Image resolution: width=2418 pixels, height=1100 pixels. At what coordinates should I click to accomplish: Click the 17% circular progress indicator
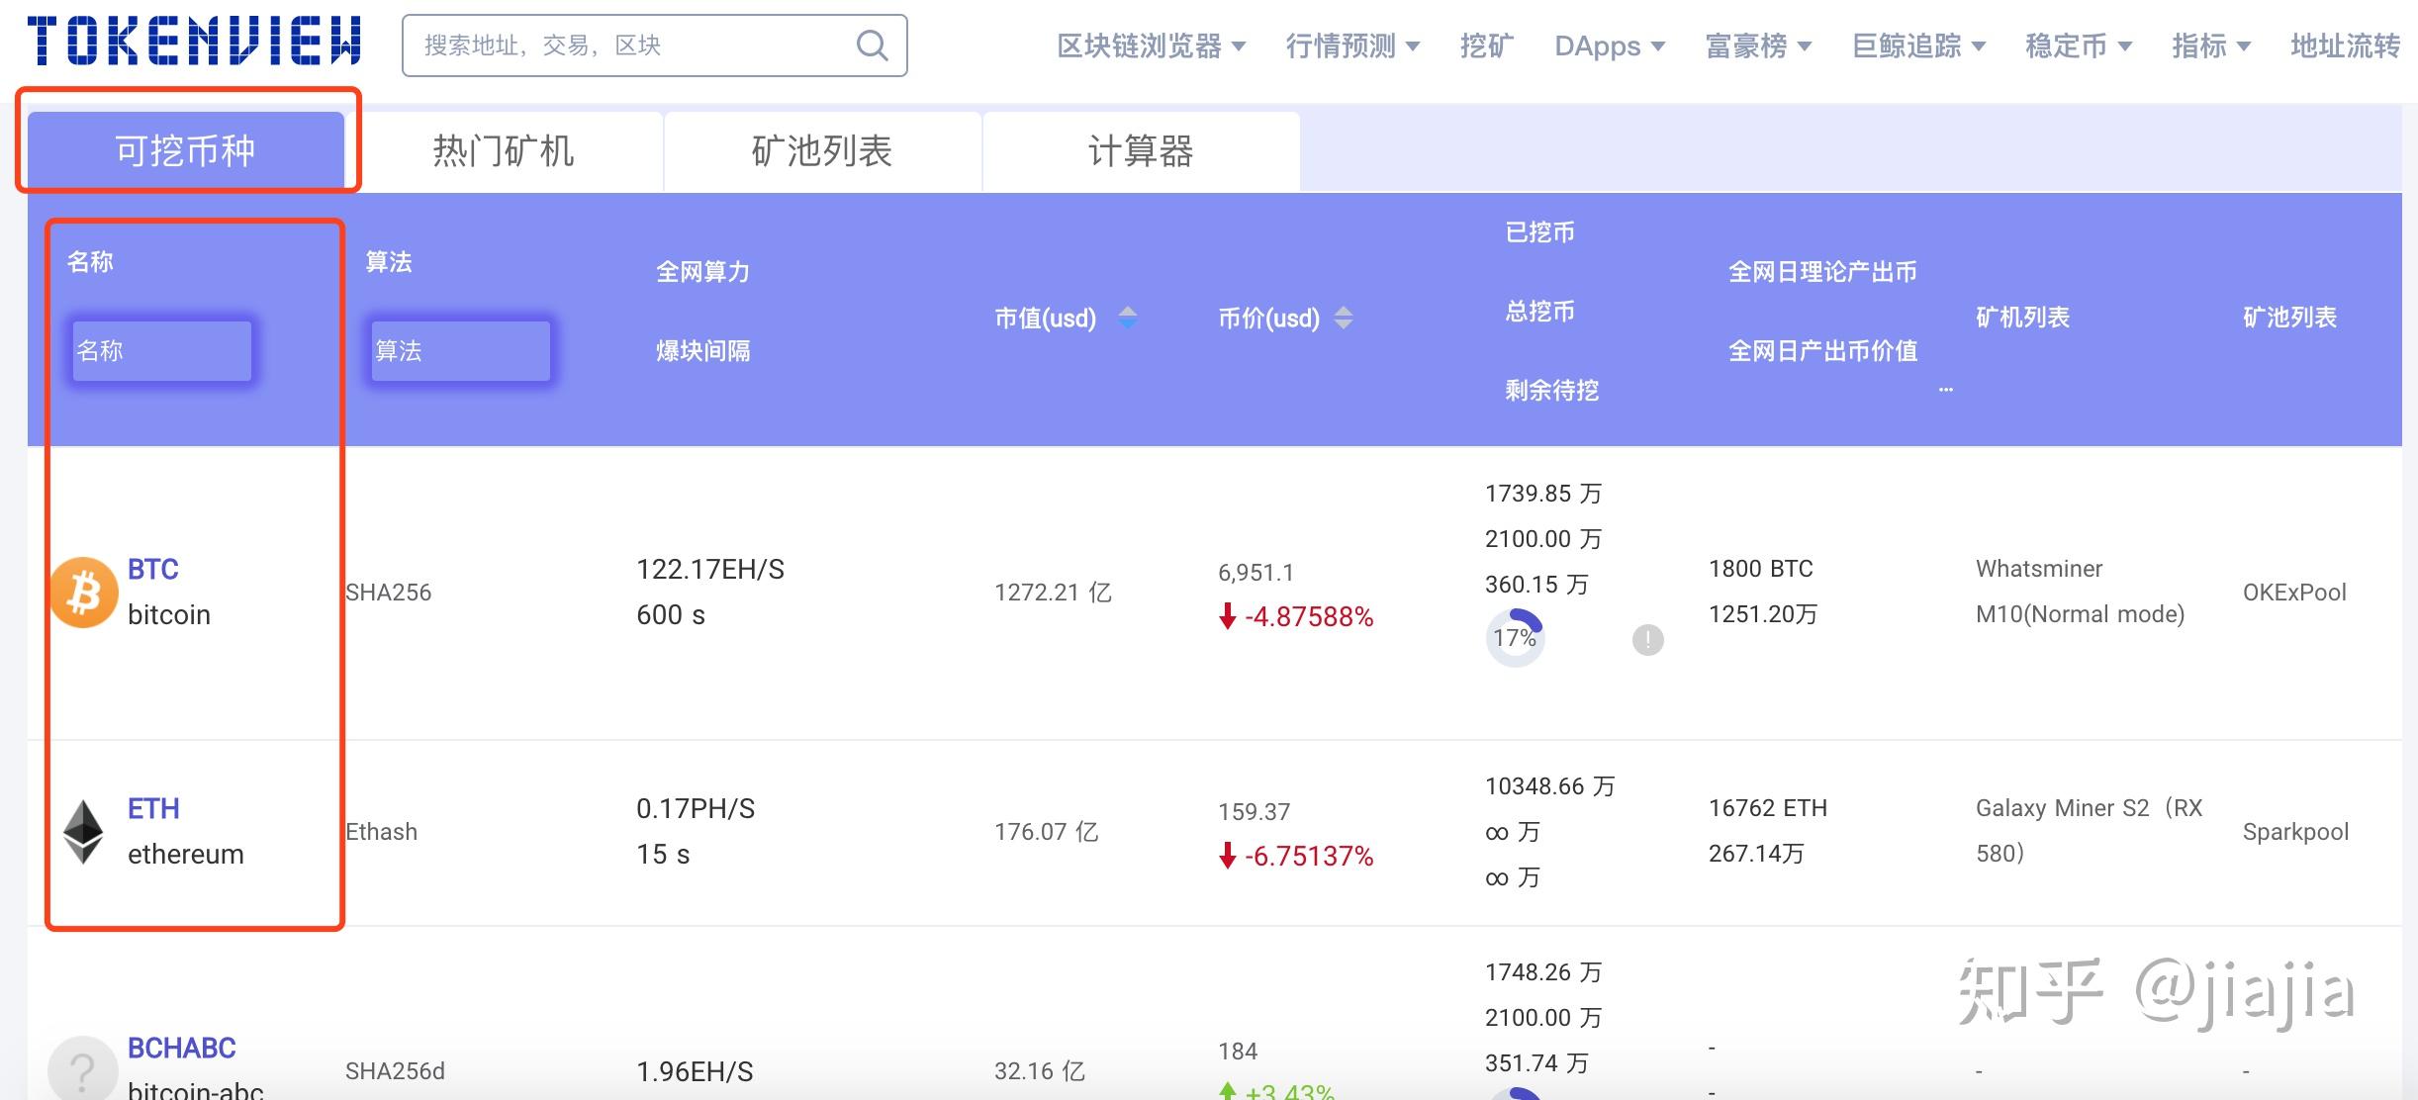pos(1515,639)
